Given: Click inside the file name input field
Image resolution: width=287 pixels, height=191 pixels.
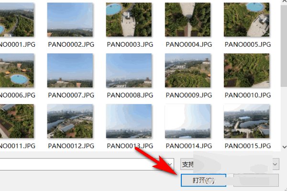Looking at the screenshot, I should [x=82, y=164].
